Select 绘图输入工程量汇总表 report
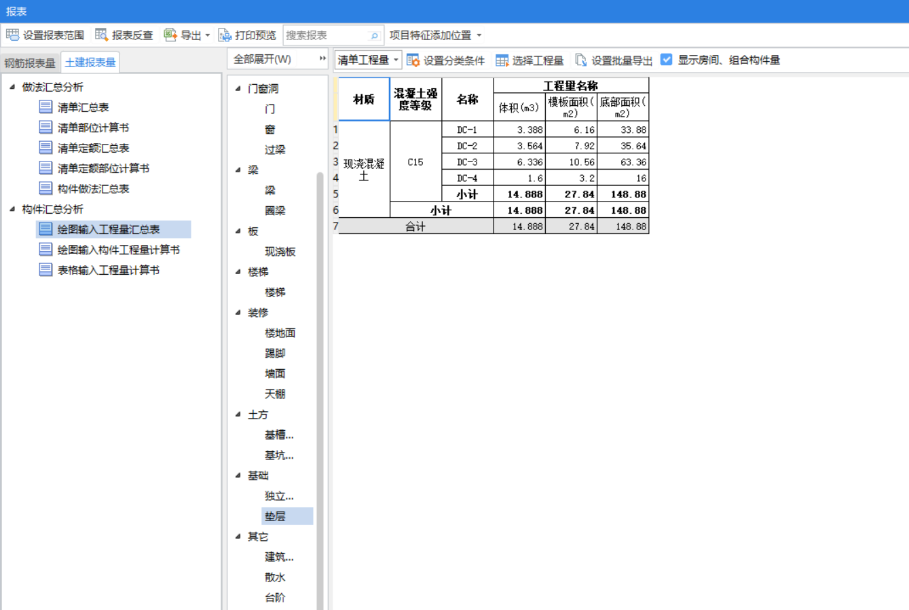 click(109, 229)
